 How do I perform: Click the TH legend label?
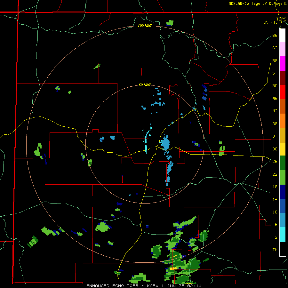click(275, 250)
